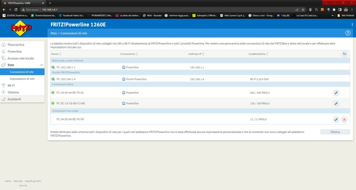This screenshot has width=356, height=190.
Task: Click the green status dot of PC-DC-15-C8-8D-C3-AB
Action: pos(53,103)
